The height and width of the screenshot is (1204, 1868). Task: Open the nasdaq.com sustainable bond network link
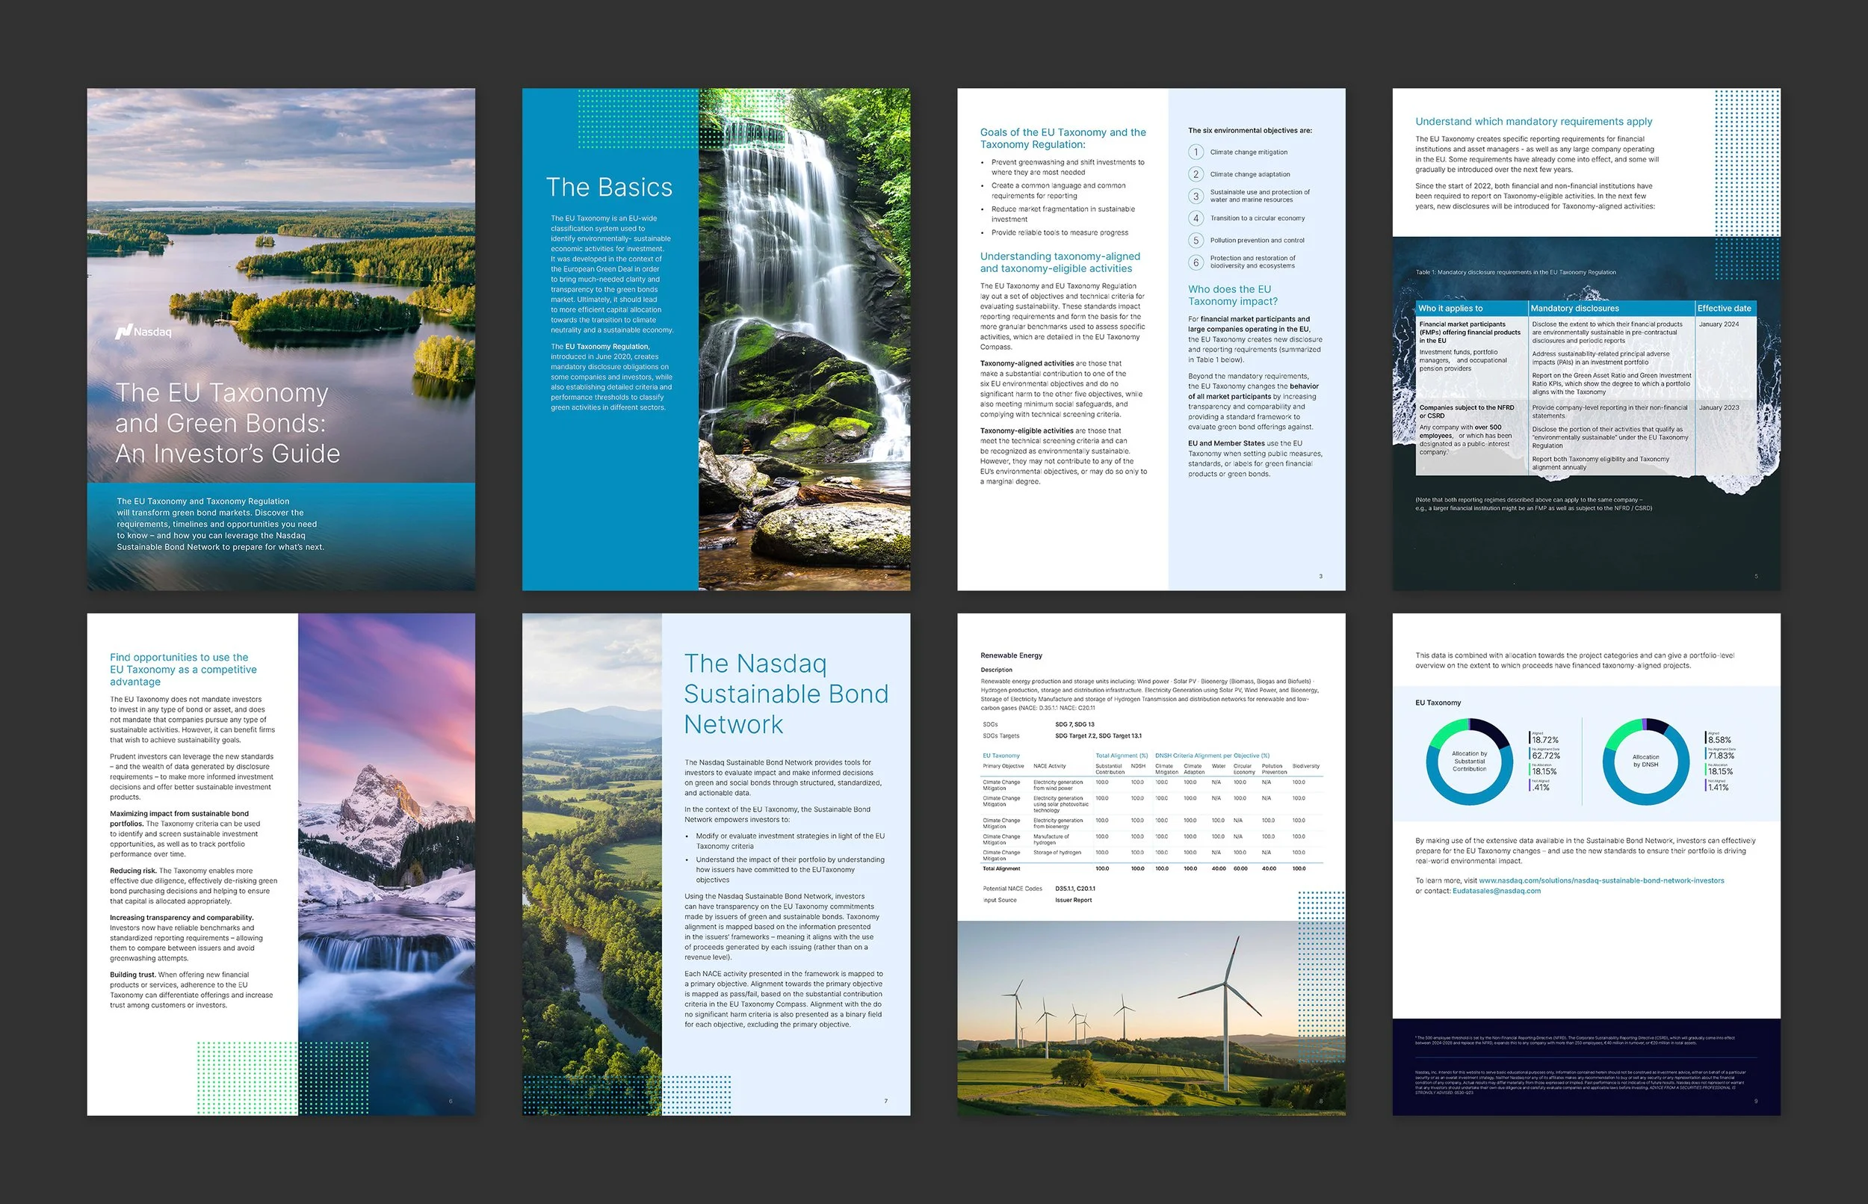pos(1601,880)
